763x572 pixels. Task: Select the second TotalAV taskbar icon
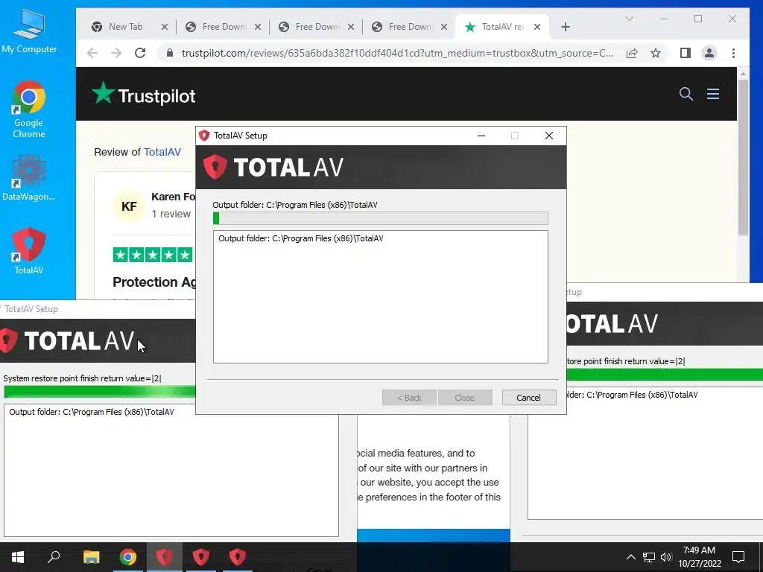click(x=200, y=557)
